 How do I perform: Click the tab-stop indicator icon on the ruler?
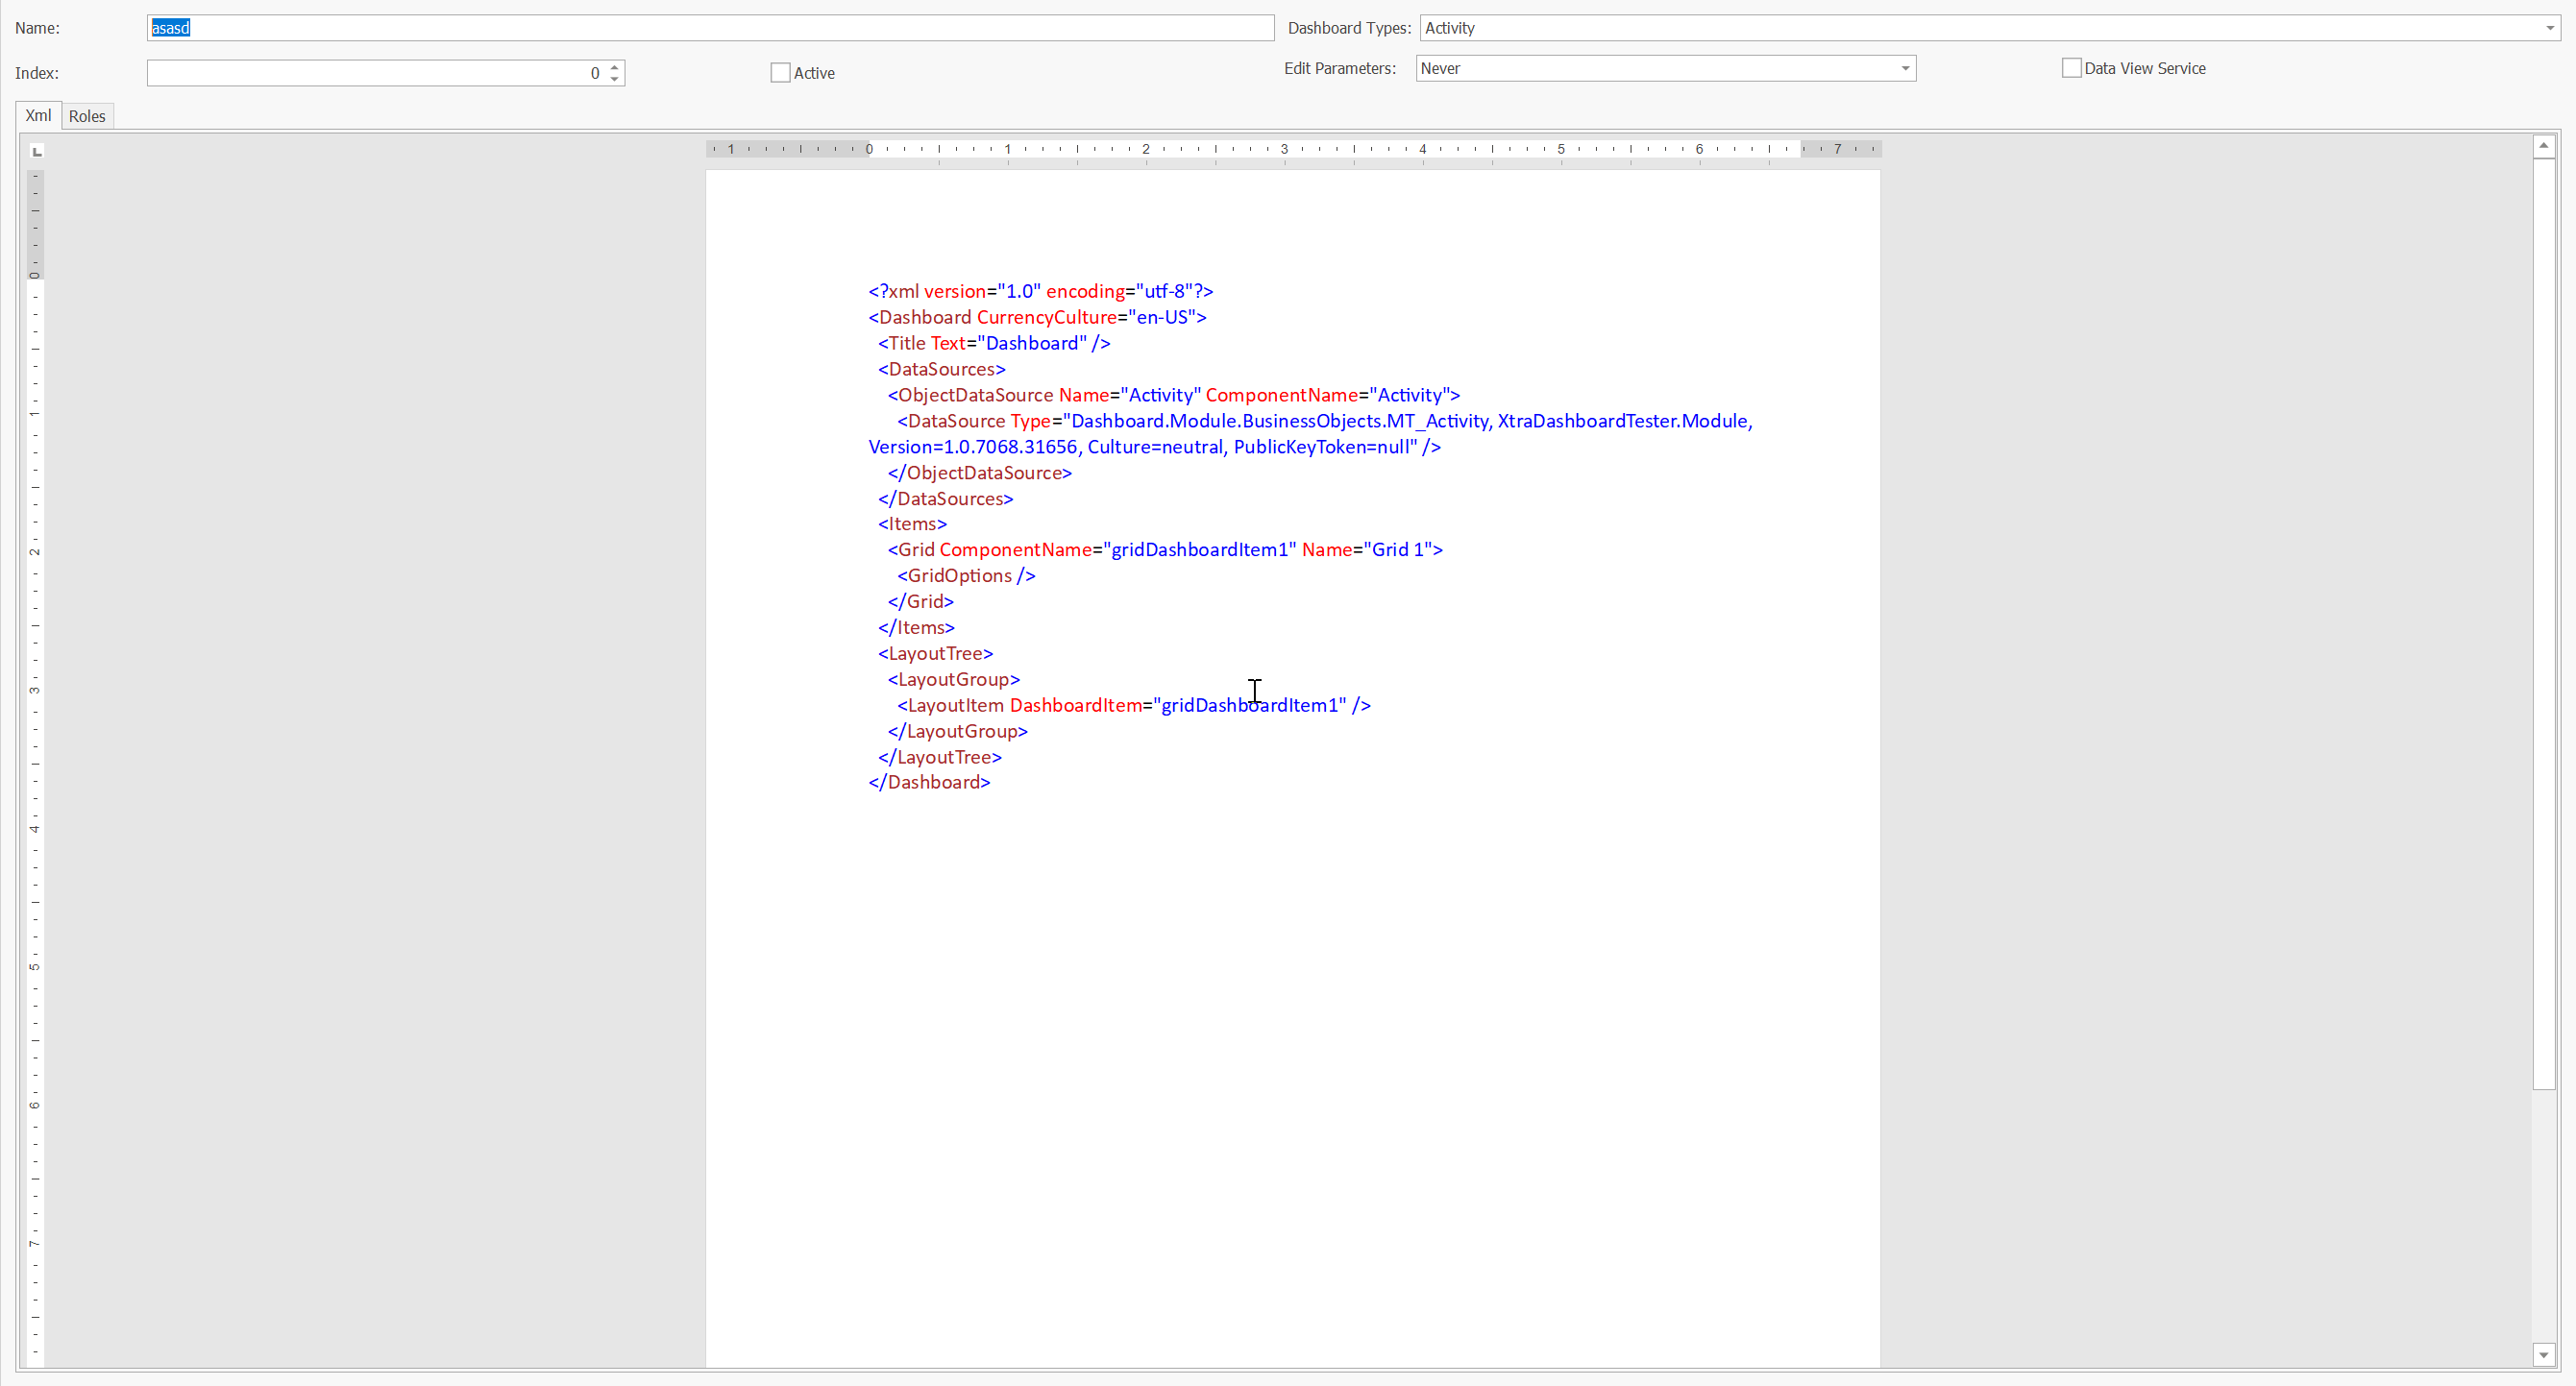click(x=36, y=152)
